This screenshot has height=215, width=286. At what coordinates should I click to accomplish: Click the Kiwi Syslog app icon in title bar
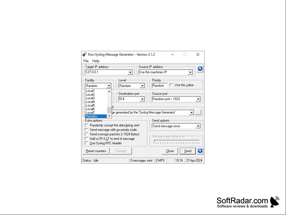[x=84, y=55]
